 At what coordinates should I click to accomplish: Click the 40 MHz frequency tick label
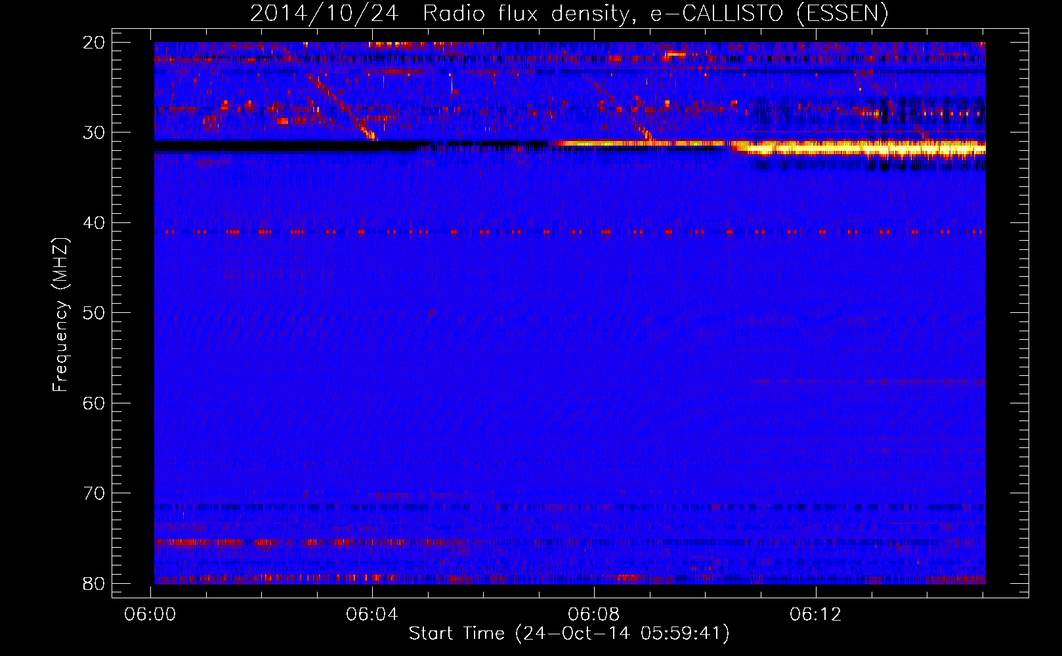click(95, 223)
